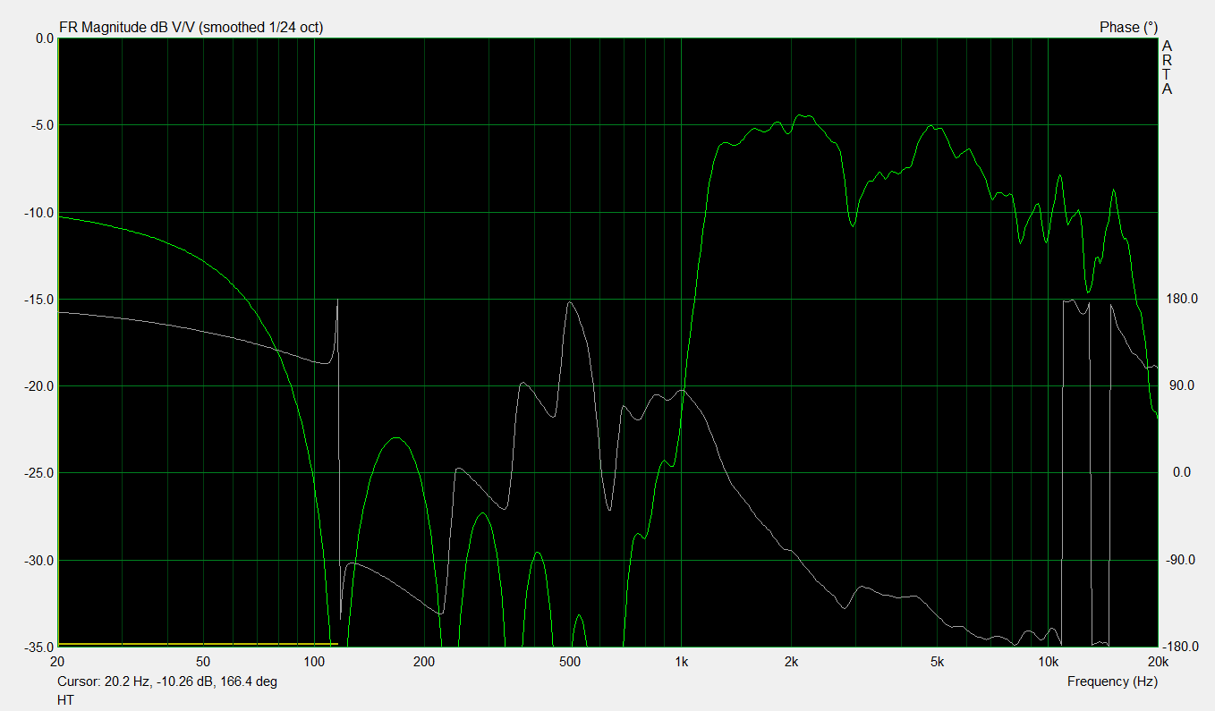Image resolution: width=1215 pixels, height=711 pixels.
Task: Click the 10k tick on the frequency axis
Action: [x=1048, y=663]
